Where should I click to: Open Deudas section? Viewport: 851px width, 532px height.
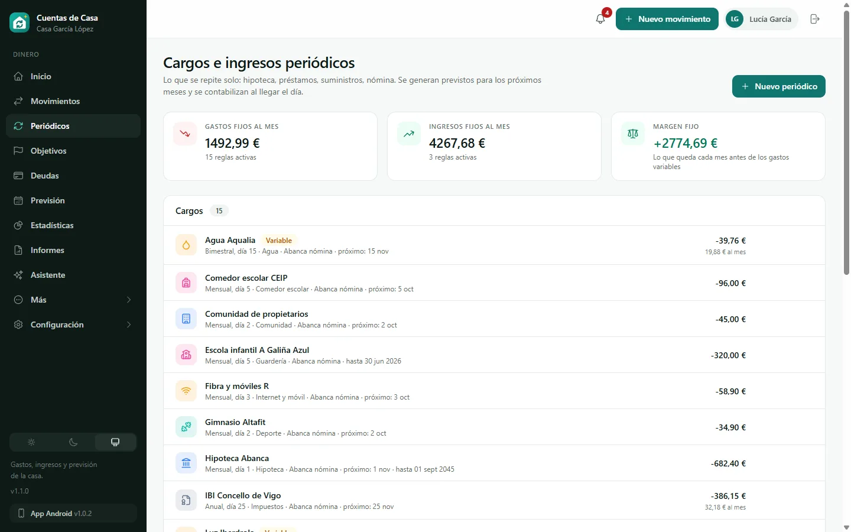pos(73,176)
